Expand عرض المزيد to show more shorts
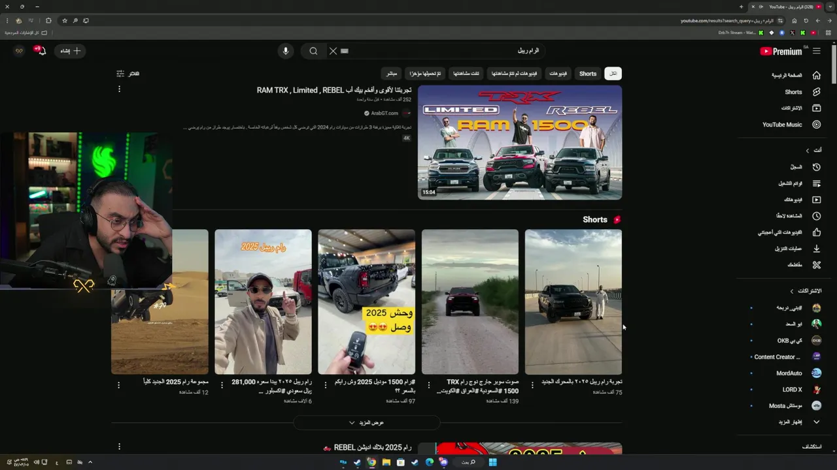Screen dimensions: 837x470 click(366, 423)
